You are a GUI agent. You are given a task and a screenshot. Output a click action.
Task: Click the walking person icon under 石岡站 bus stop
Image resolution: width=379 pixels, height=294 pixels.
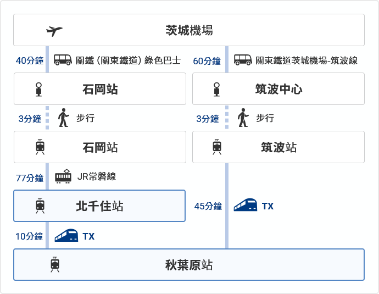click(x=64, y=118)
